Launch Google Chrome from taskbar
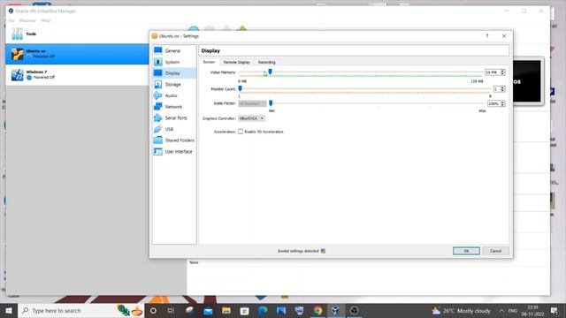This screenshot has width=566, height=318. 317,310
